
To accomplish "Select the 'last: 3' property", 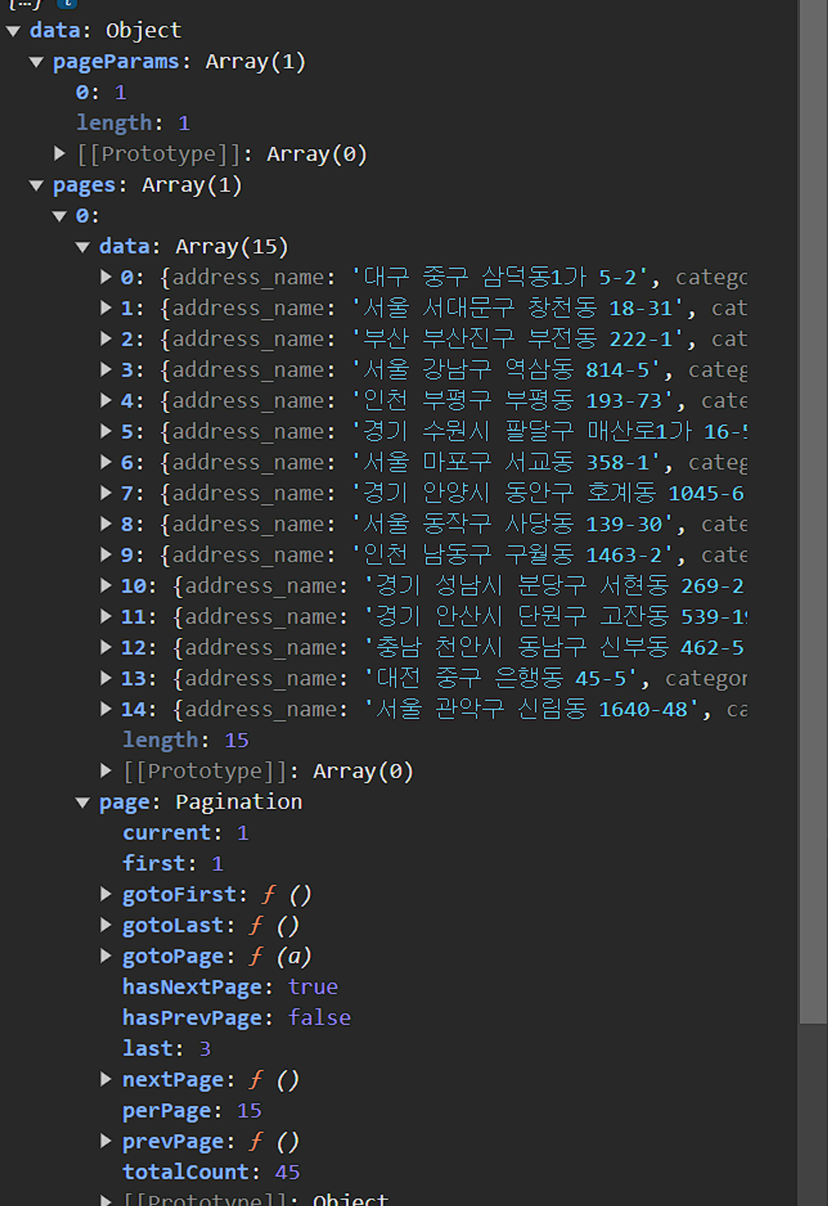I will 166,1049.
